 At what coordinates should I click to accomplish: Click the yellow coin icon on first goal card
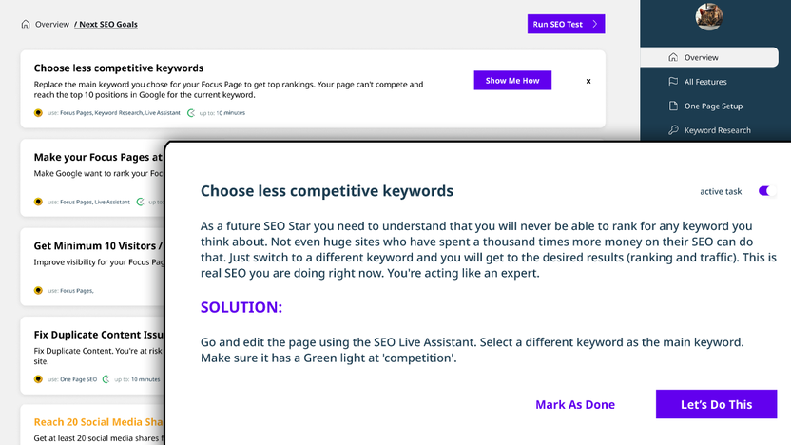click(x=38, y=112)
